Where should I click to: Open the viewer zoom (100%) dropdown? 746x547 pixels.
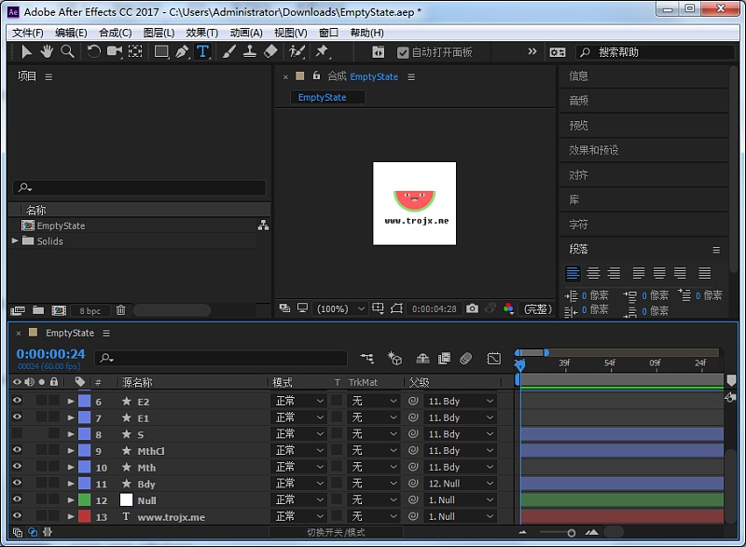[341, 308]
